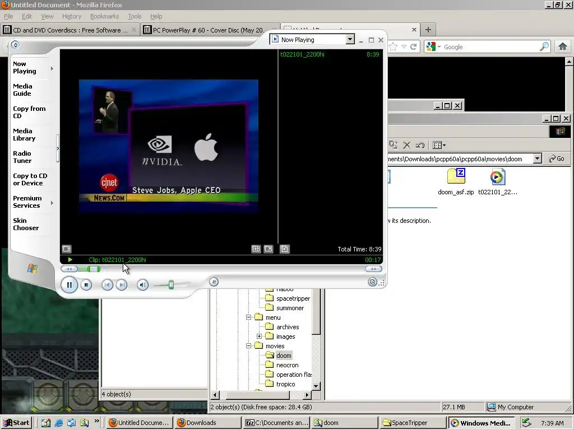Open the Now Playing playlist dropdown
Screen dimensions: 574x430
(x=350, y=40)
